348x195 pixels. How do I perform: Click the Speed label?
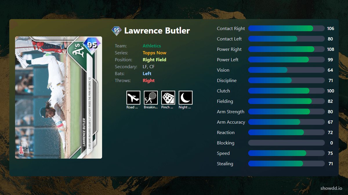point(223,153)
